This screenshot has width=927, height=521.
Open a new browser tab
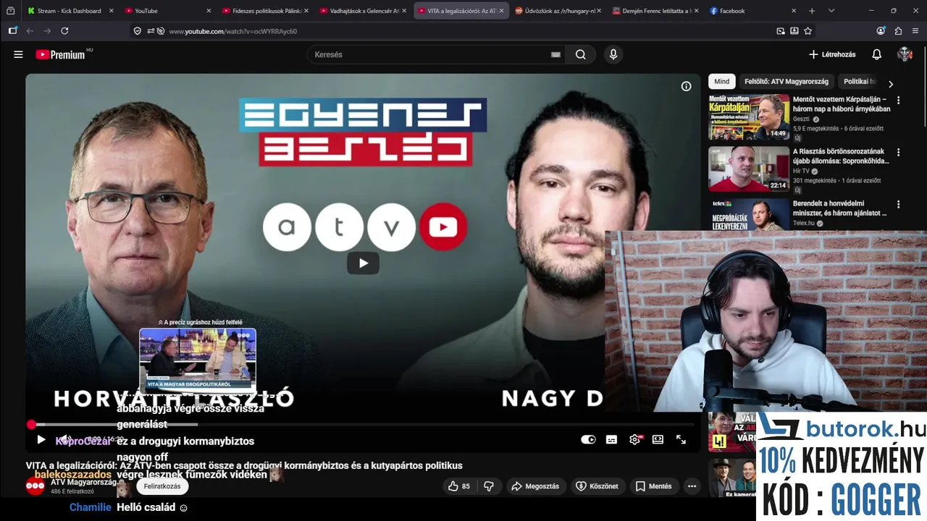tap(812, 11)
